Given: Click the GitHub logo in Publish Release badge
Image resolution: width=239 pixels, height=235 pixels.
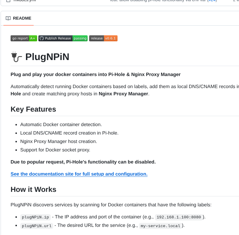Looking at the screenshot, I should [42, 38].
